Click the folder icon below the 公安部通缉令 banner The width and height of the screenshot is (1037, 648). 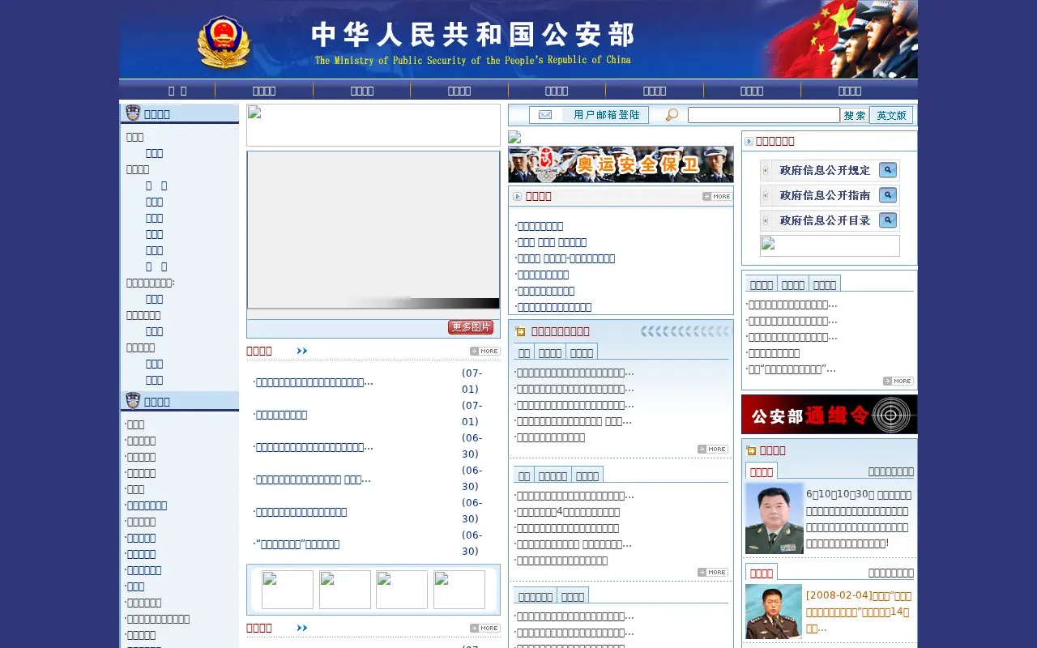click(x=751, y=450)
